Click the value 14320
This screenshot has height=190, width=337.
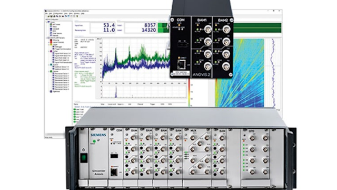[x=148, y=30]
